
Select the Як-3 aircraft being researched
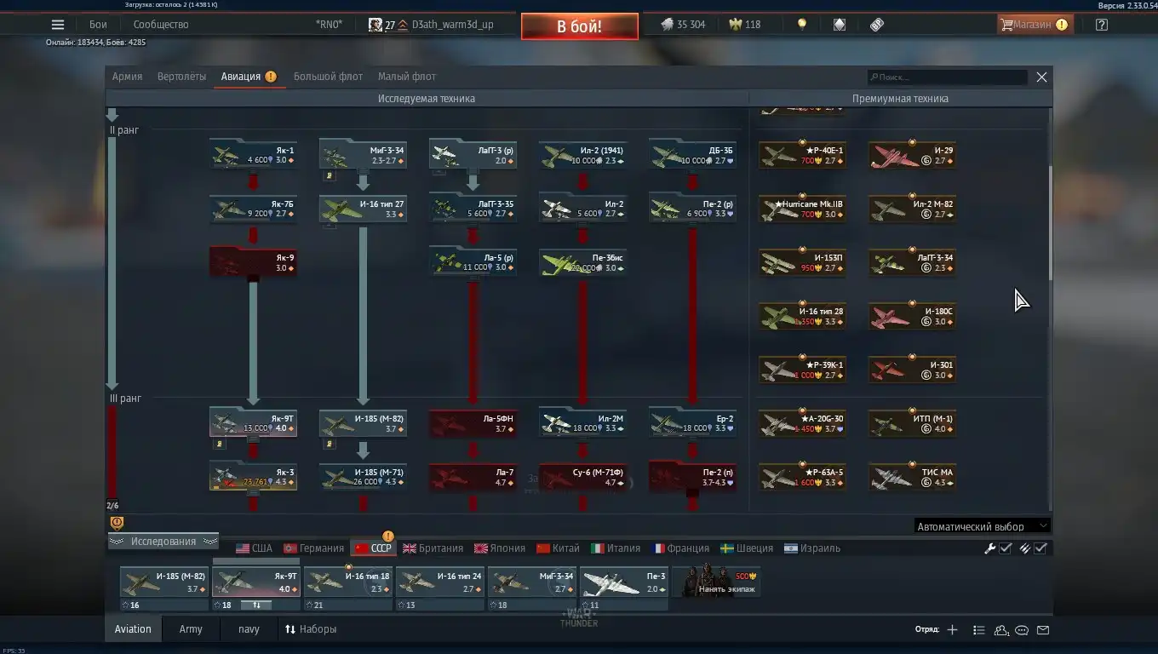(x=253, y=477)
